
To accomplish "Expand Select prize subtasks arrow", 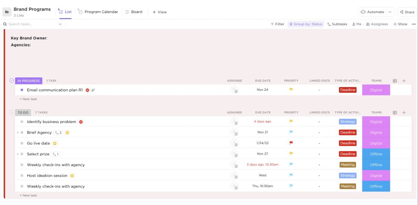I will coord(18,154).
